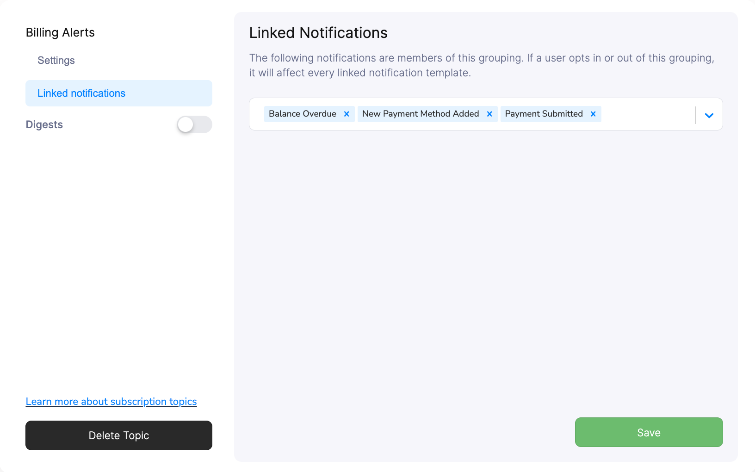Switch to the Settings section
Screen dimensions: 755x472
56,60
